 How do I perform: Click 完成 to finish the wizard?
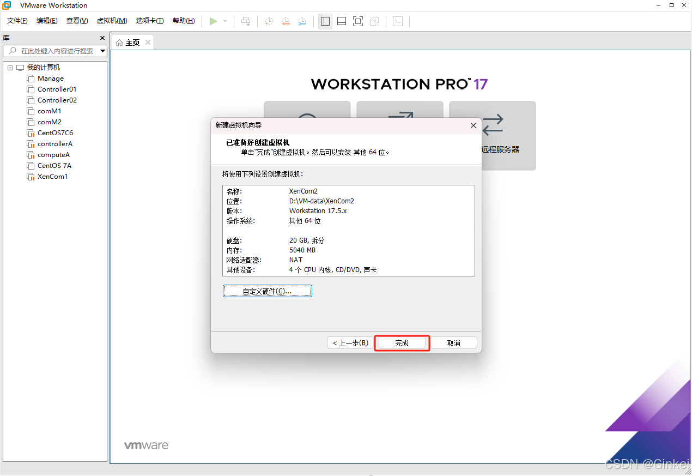pos(402,343)
